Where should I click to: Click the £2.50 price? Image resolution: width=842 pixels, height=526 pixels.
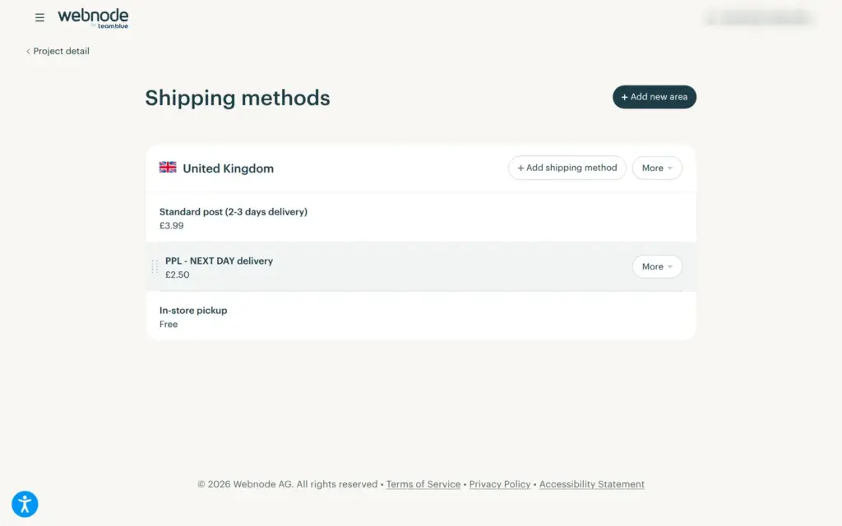pyautogui.click(x=178, y=275)
